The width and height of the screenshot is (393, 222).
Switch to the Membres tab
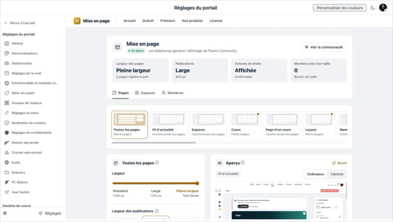point(172,93)
